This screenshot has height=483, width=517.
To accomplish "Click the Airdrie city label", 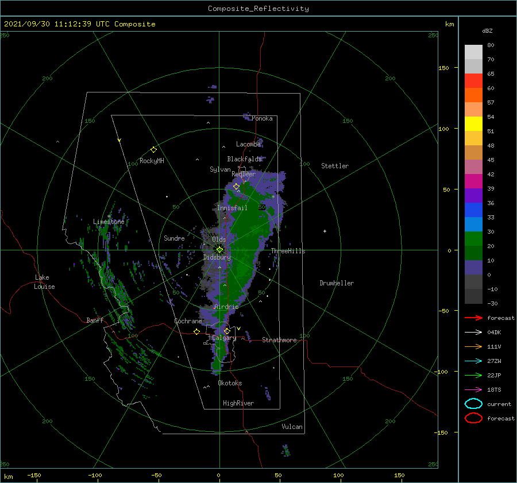I will (226, 307).
